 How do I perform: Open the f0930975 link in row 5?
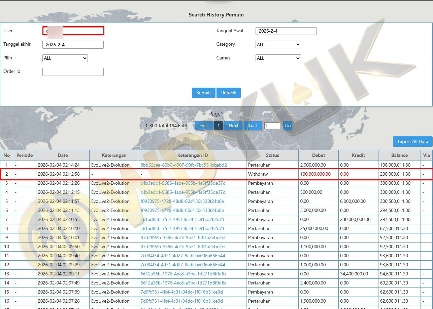[x=182, y=201]
